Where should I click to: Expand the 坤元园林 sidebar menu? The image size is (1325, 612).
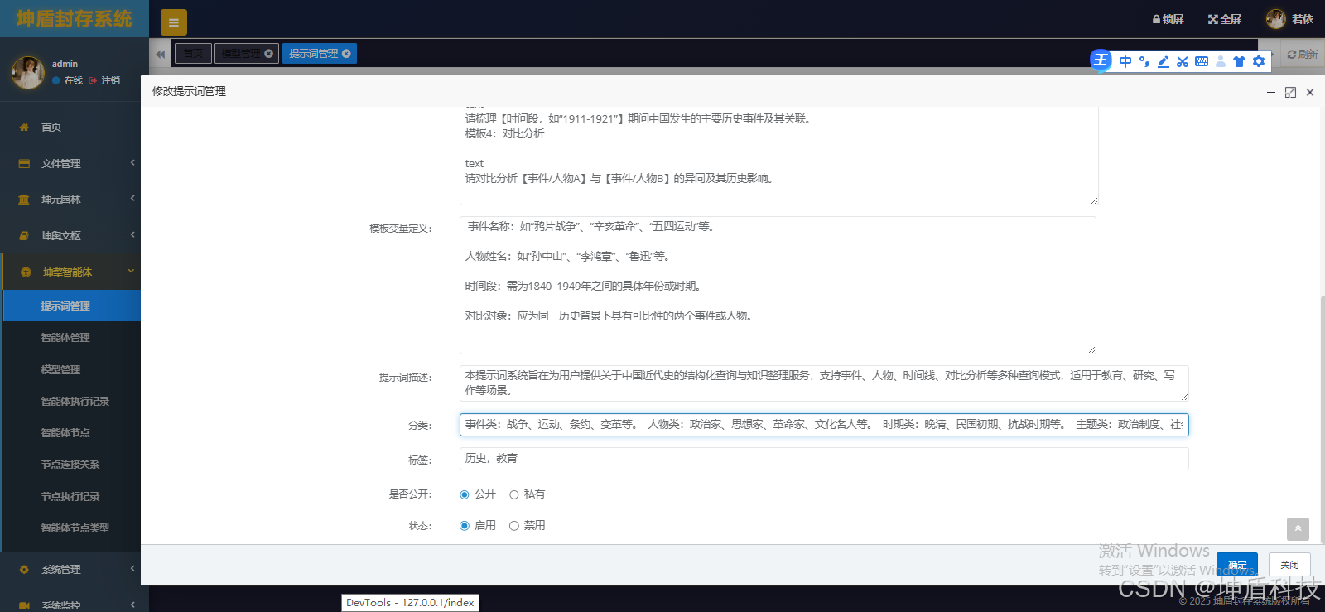[x=70, y=199]
